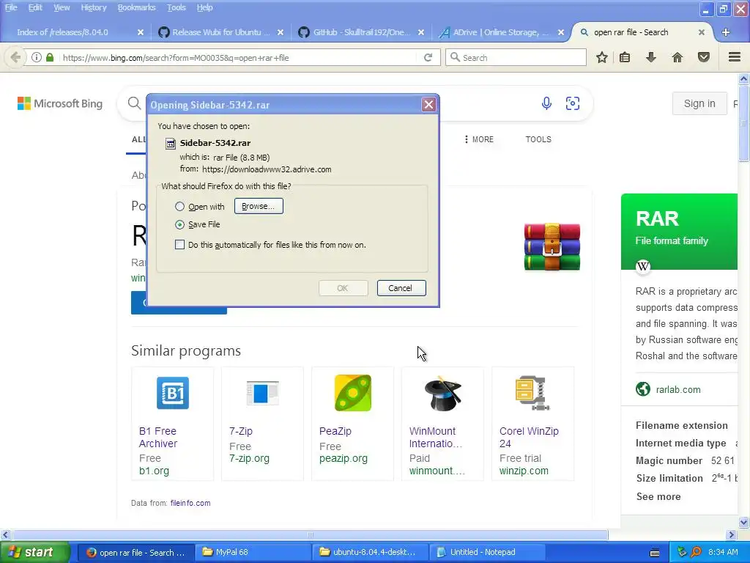
Task: Switch to Release Wubi for Ubuntu tab
Action: (x=220, y=32)
